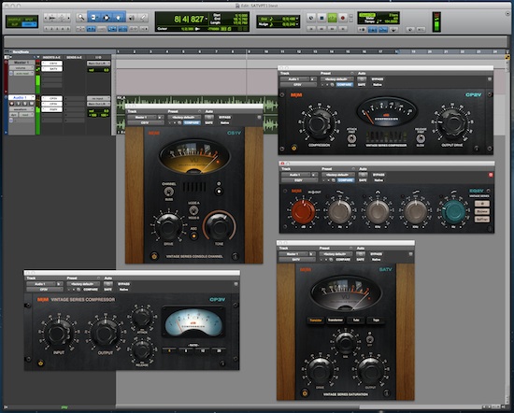Toggle BYPASS in the CP3V plugin window
514x413 pixels.
pyautogui.click(x=123, y=284)
